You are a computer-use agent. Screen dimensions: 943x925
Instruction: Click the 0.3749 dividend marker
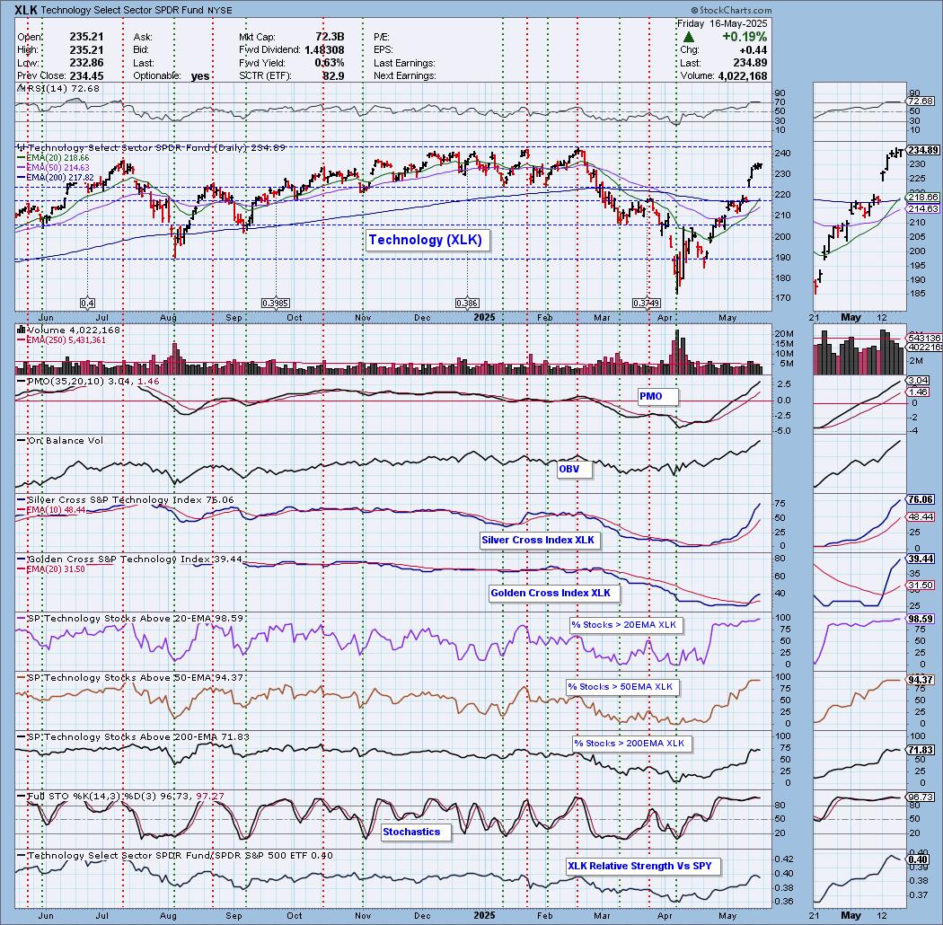647,304
